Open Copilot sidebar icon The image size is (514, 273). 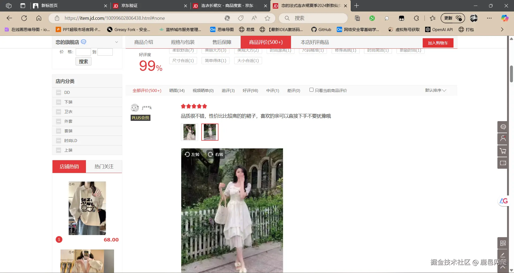tap(505, 18)
